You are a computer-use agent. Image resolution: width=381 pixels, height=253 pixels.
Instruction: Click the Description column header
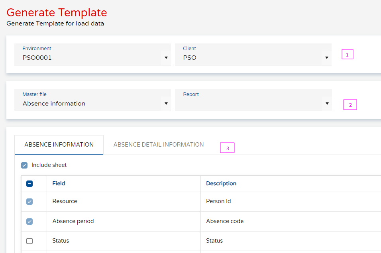221,183
